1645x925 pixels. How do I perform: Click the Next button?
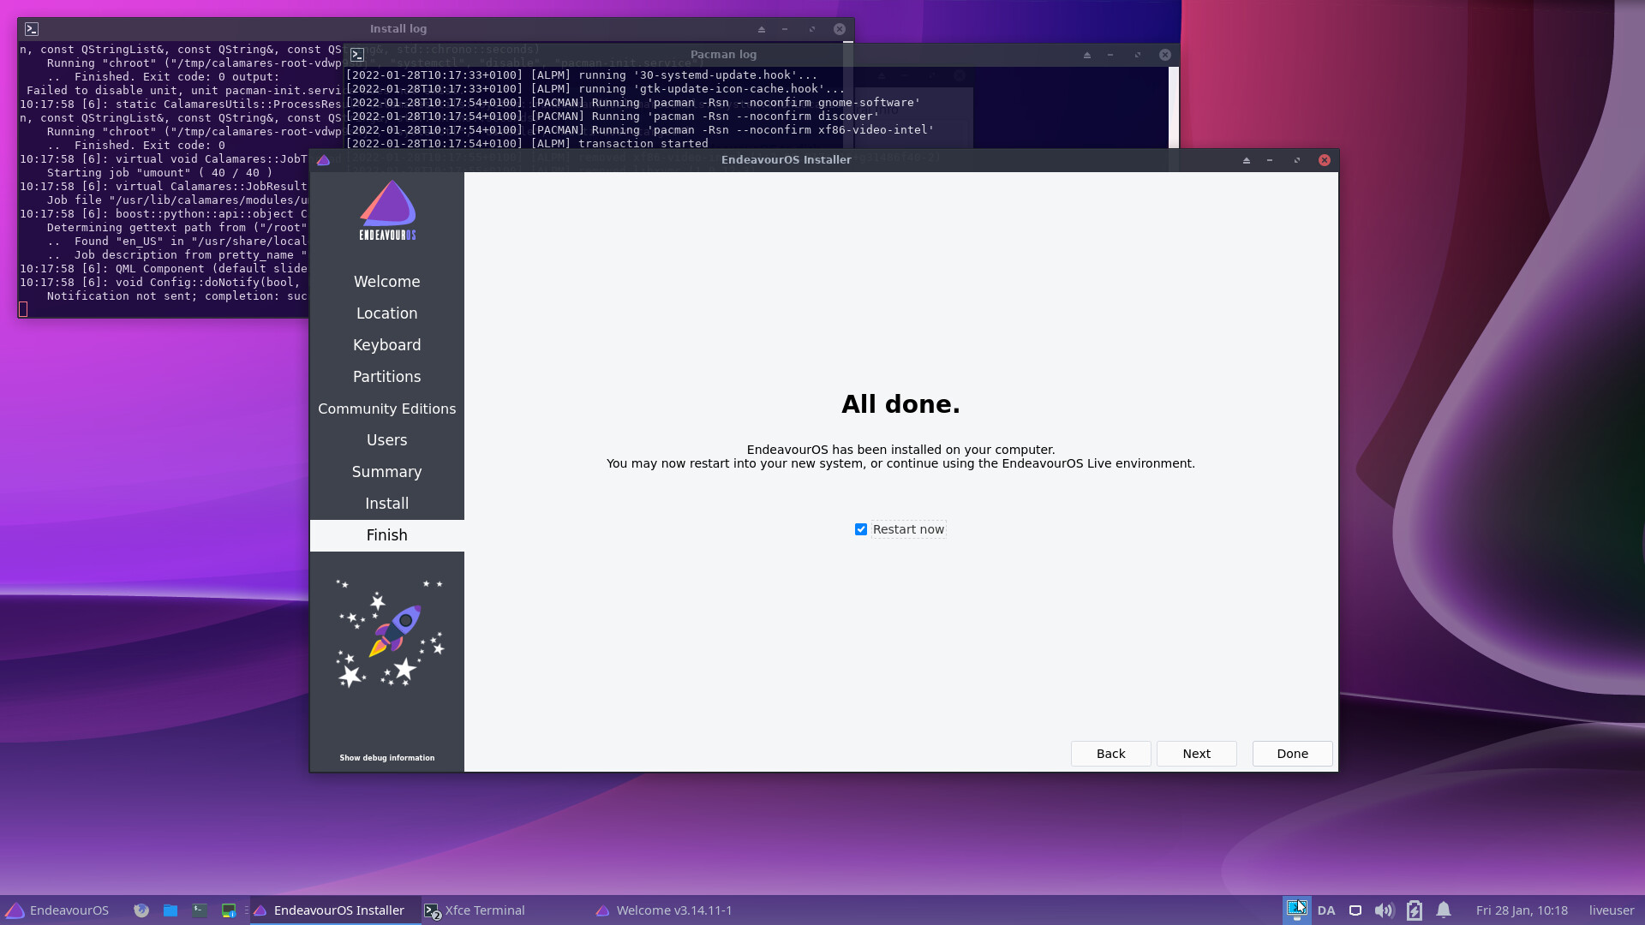(1196, 754)
